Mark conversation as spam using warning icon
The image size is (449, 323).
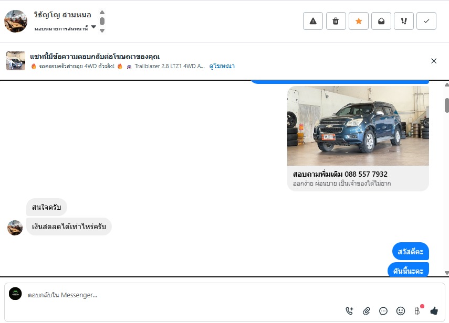pyautogui.click(x=313, y=21)
